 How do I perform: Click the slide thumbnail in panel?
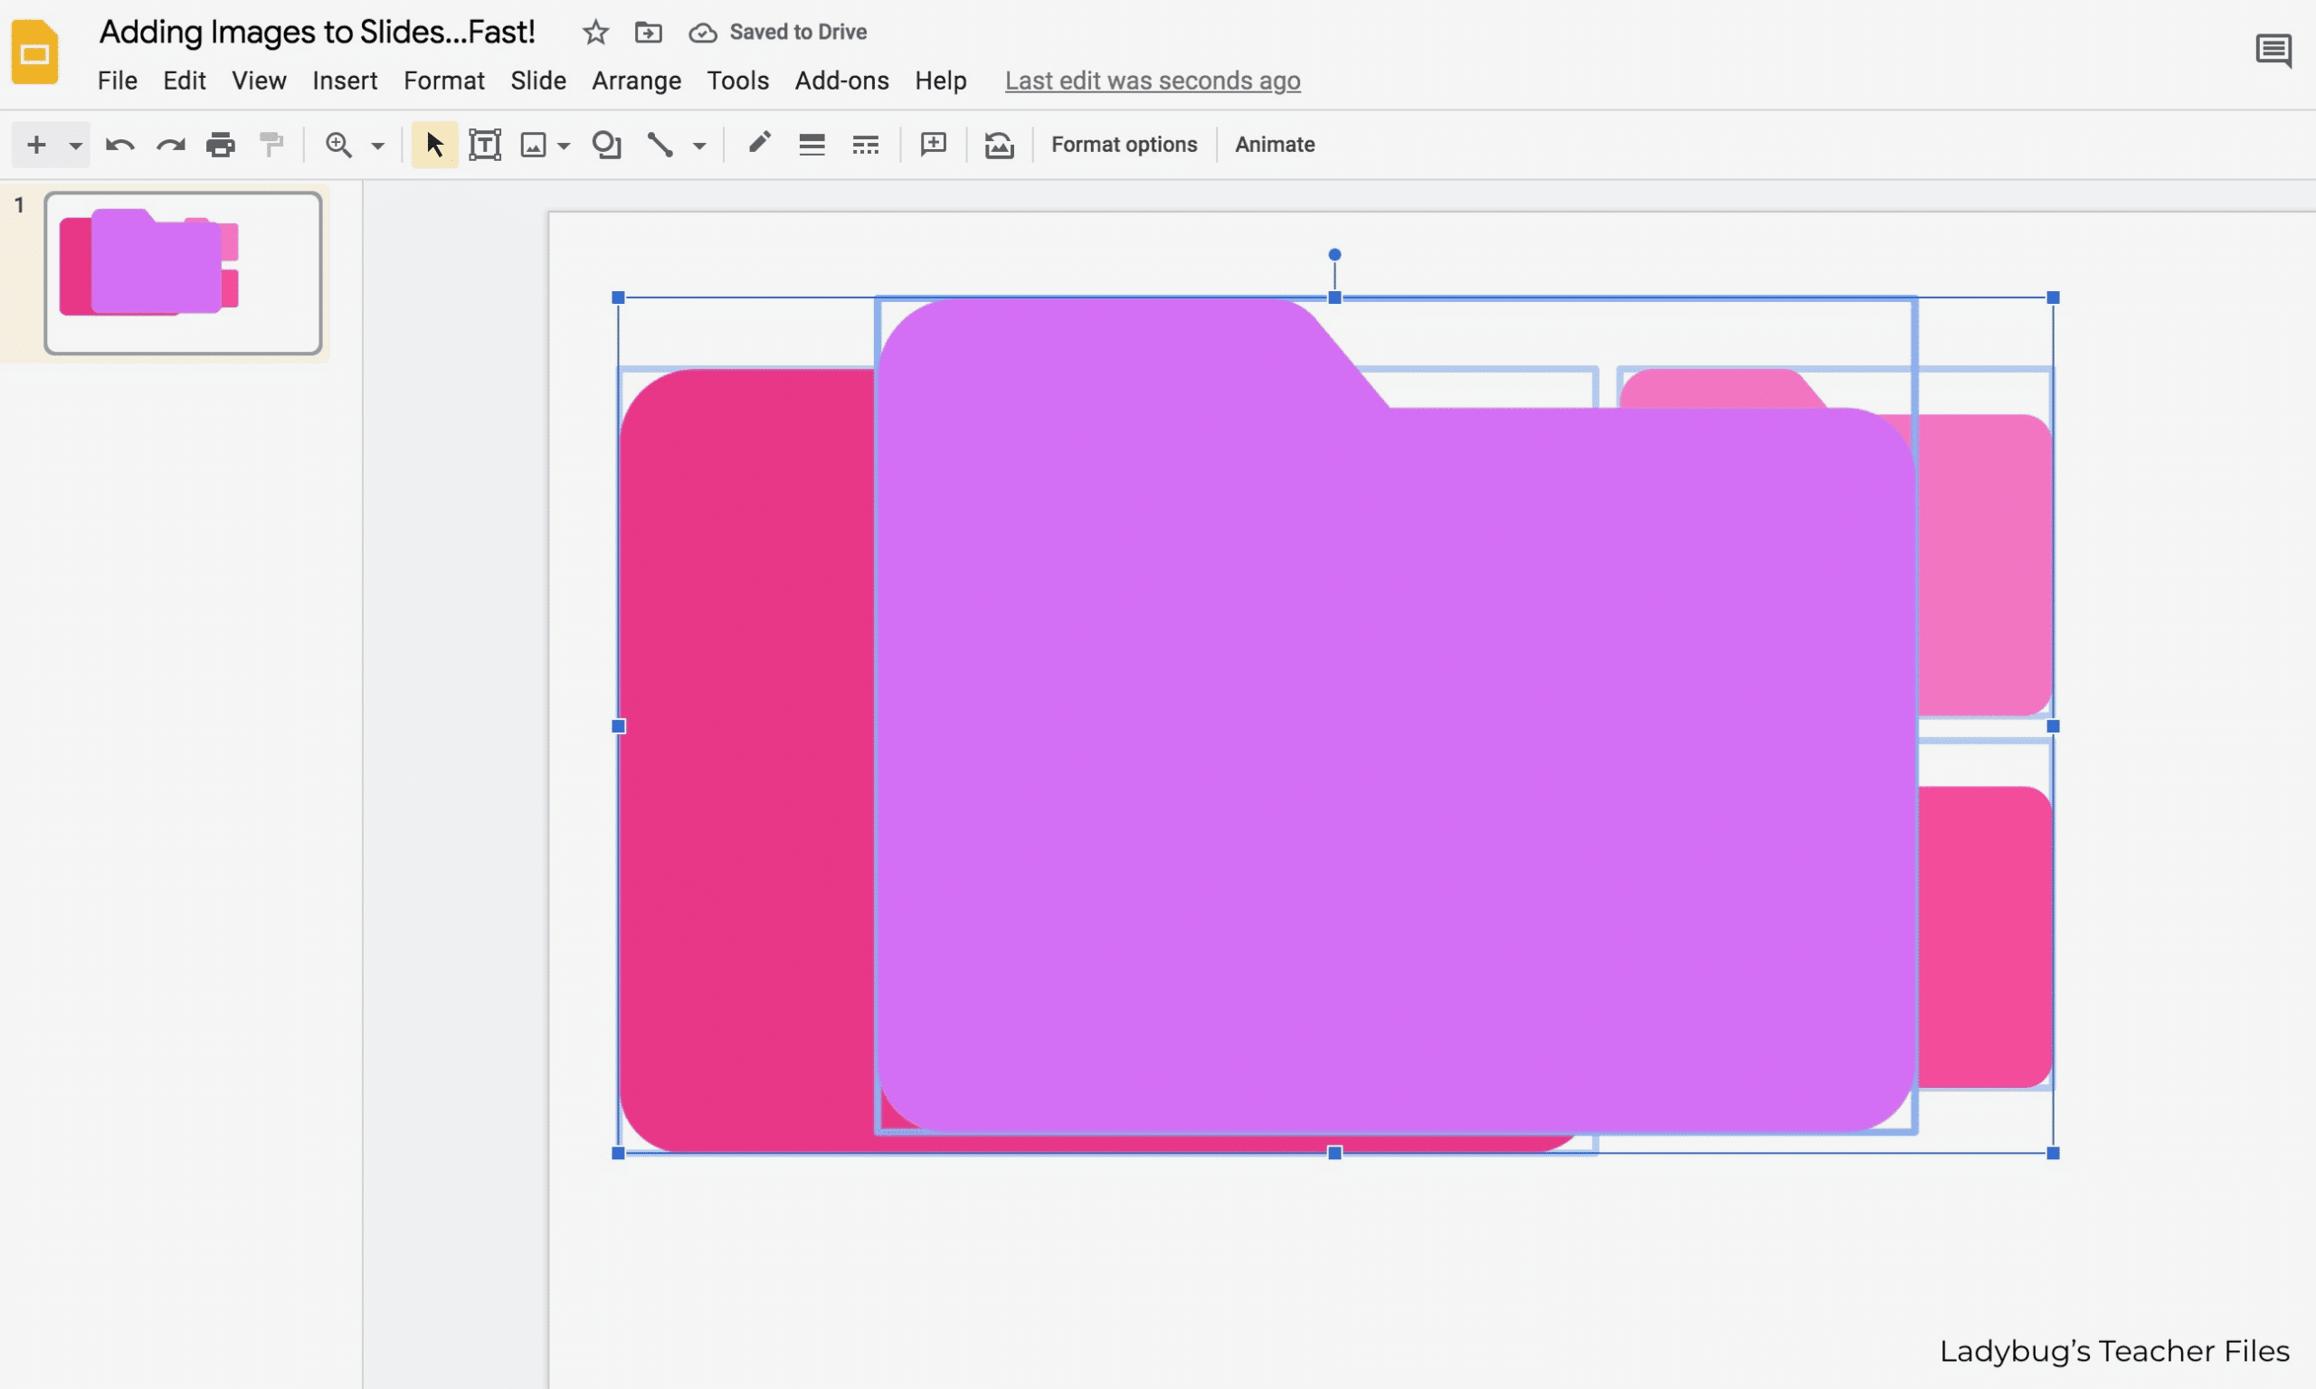click(182, 271)
